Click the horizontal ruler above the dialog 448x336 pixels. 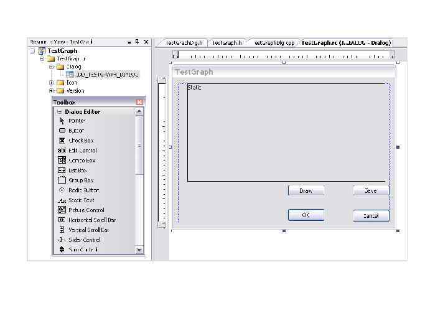point(284,55)
